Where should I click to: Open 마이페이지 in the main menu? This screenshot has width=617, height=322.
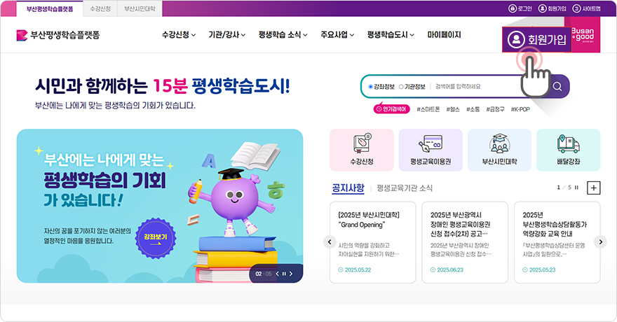tap(445, 35)
